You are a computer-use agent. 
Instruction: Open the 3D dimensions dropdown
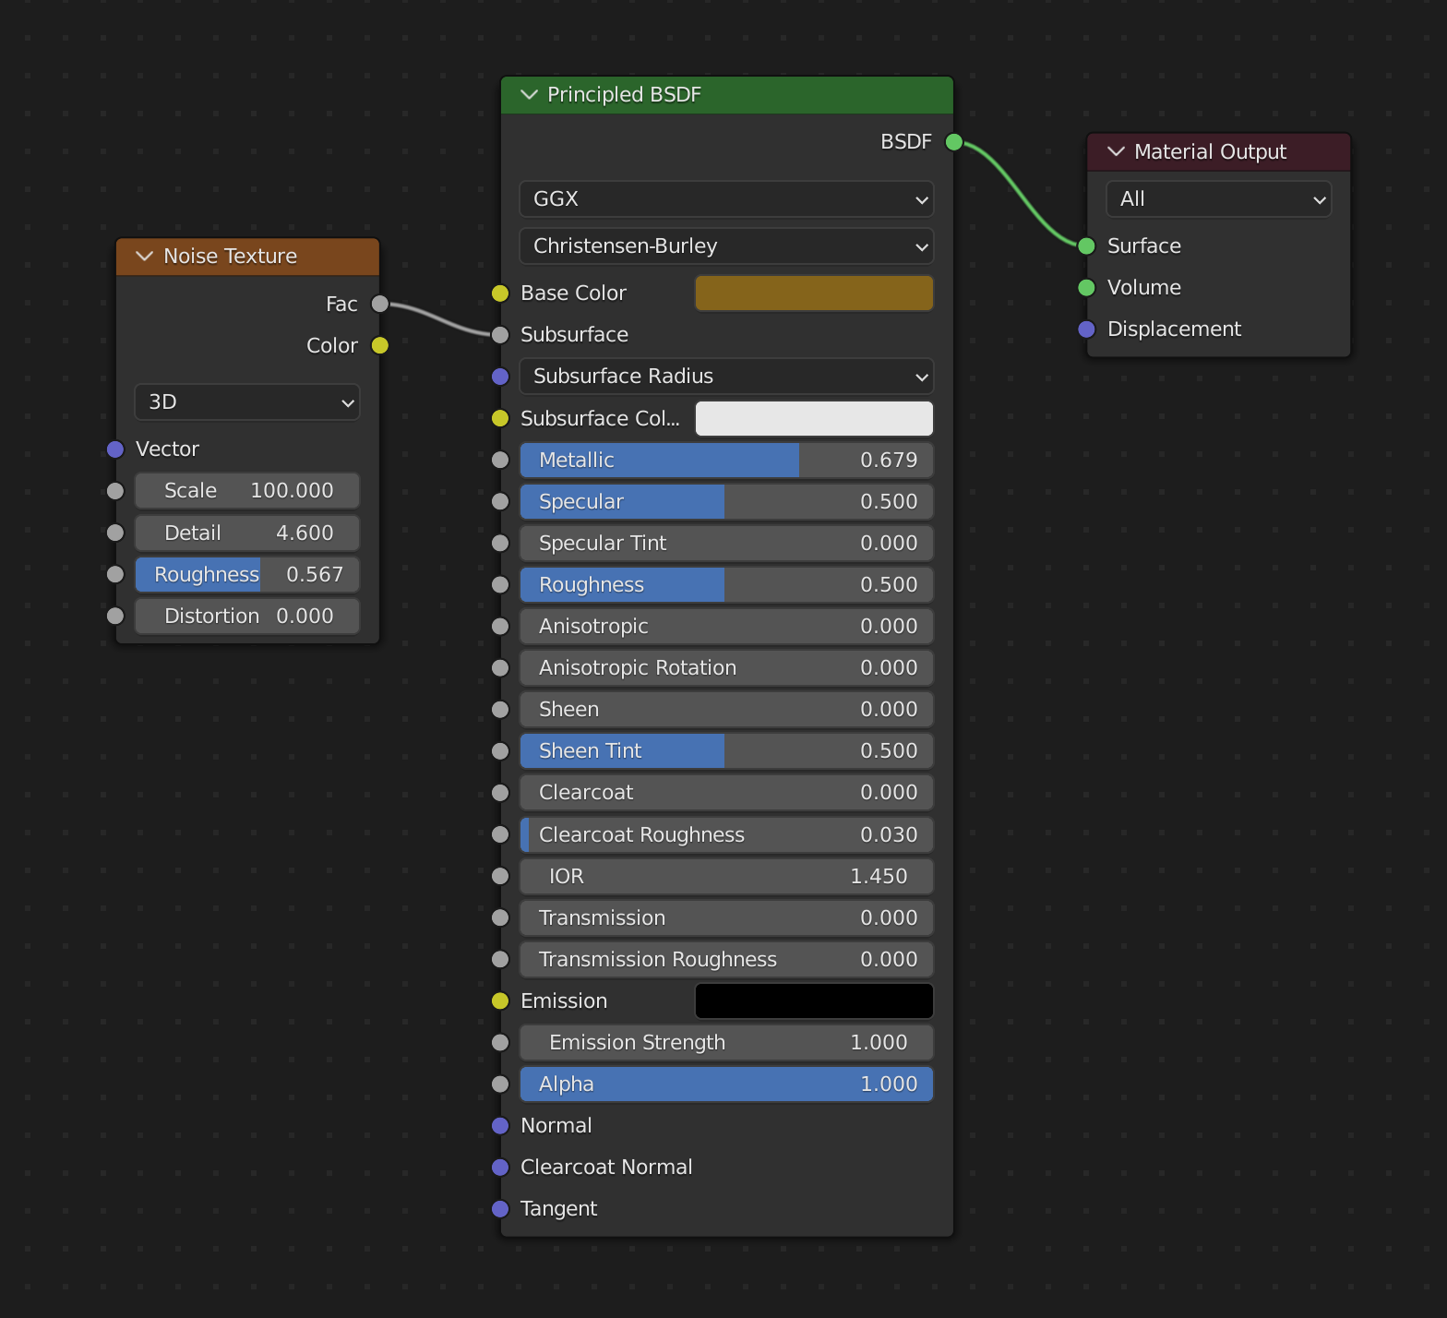coord(247,402)
